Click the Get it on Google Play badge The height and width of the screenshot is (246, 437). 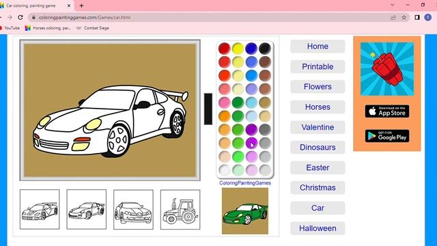coord(387,136)
